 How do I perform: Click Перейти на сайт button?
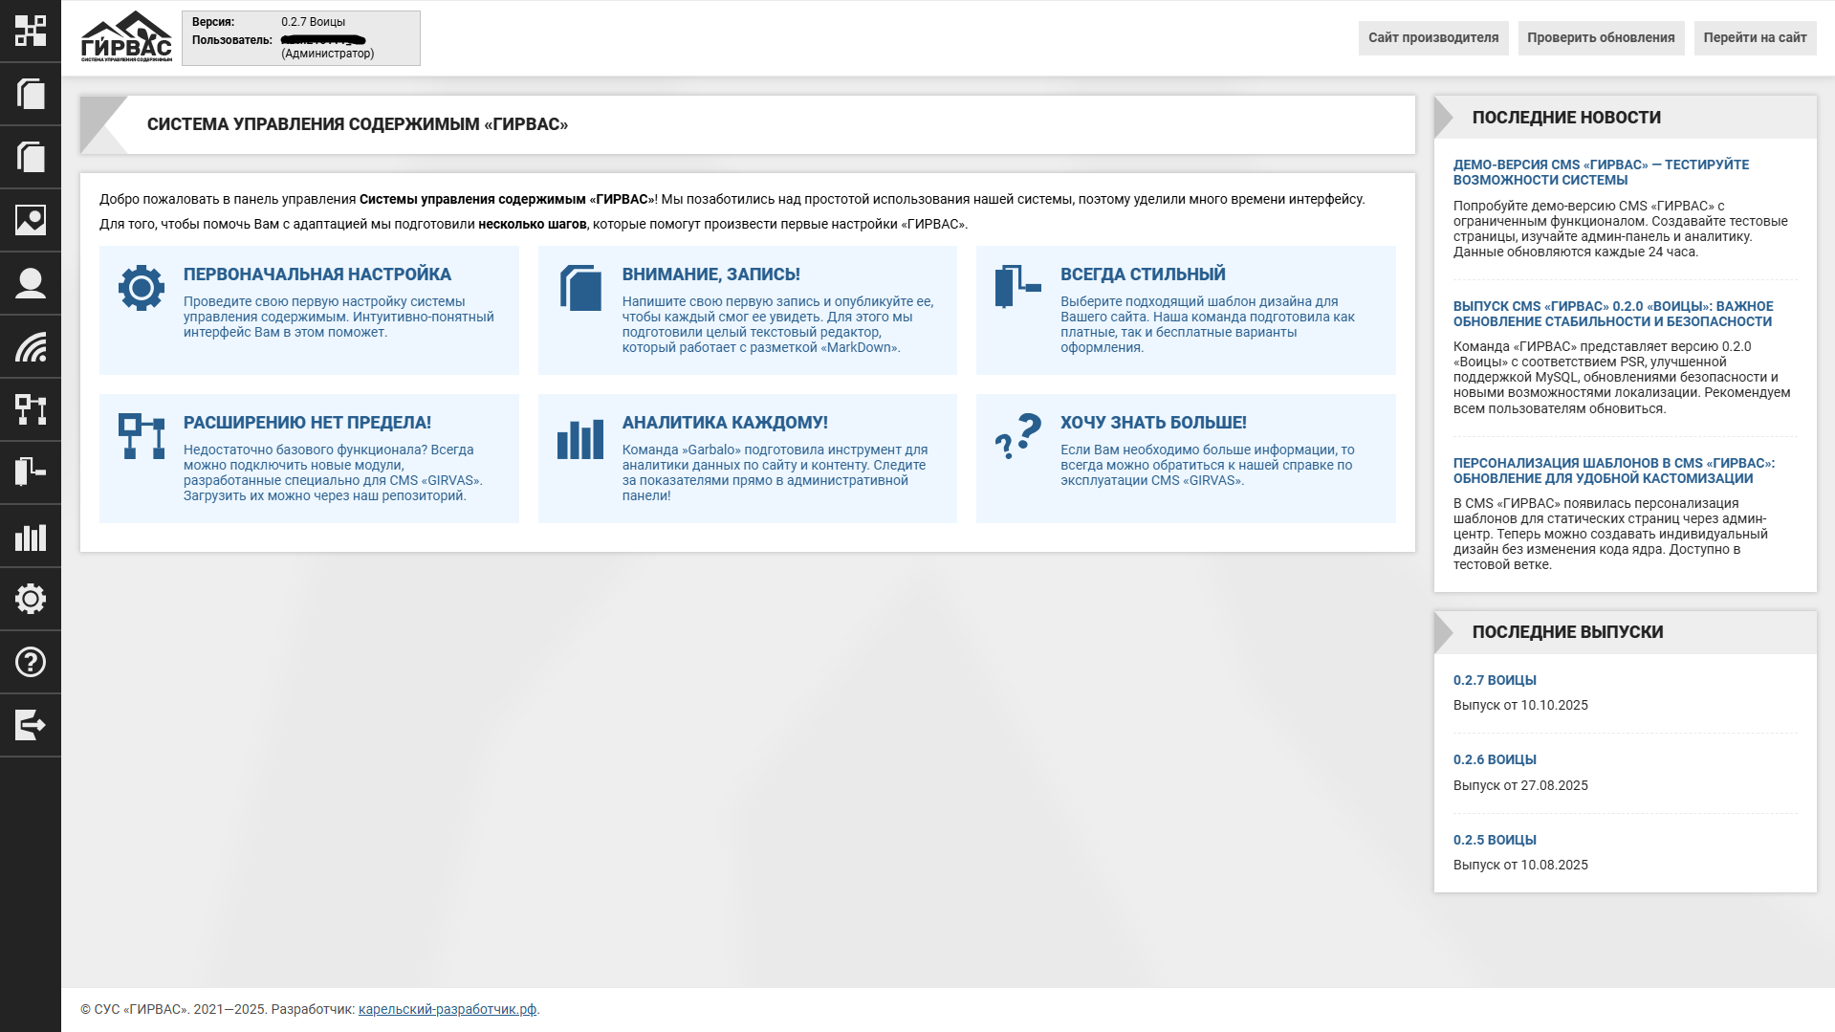(1754, 38)
